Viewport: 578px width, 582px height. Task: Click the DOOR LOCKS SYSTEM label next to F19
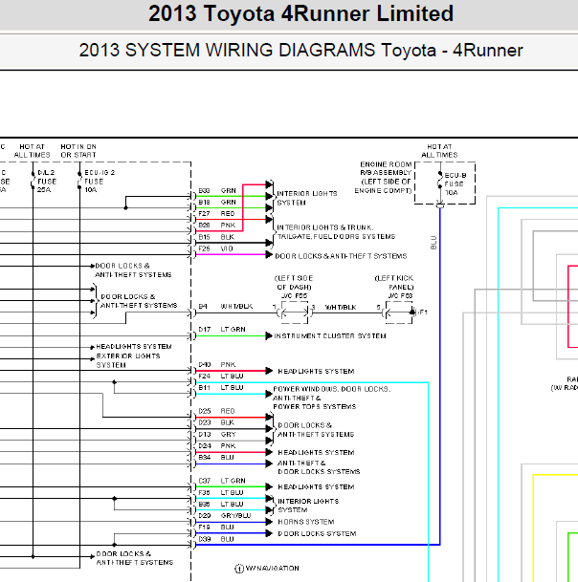point(317,534)
